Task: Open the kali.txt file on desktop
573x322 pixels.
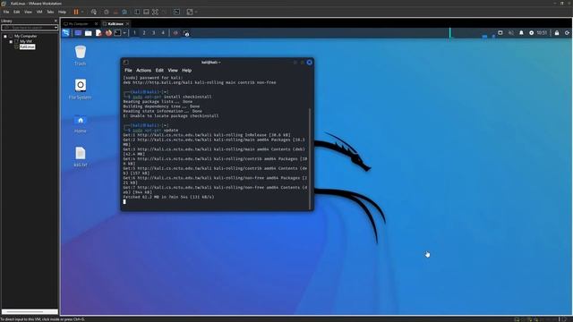Action: tap(81, 157)
